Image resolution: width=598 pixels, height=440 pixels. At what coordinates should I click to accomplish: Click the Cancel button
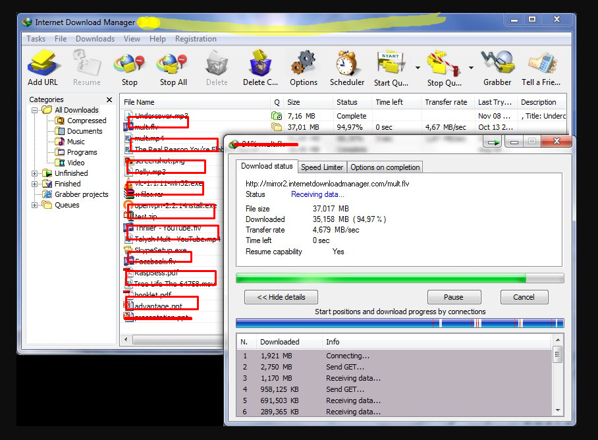coord(524,297)
